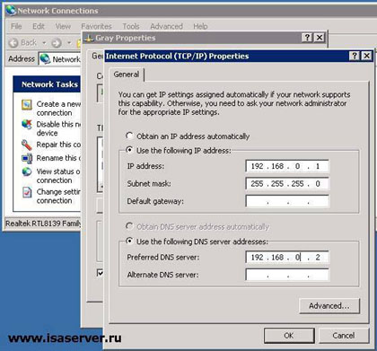Open the Advanced menu
The width and height of the screenshot is (377, 351).
pos(166,26)
